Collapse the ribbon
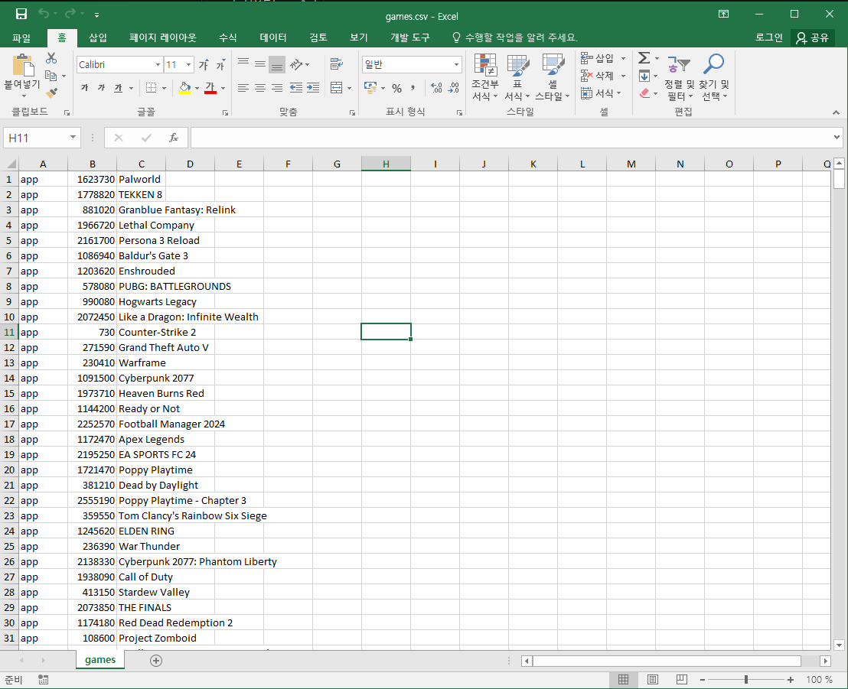The image size is (848, 689). click(x=836, y=112)
